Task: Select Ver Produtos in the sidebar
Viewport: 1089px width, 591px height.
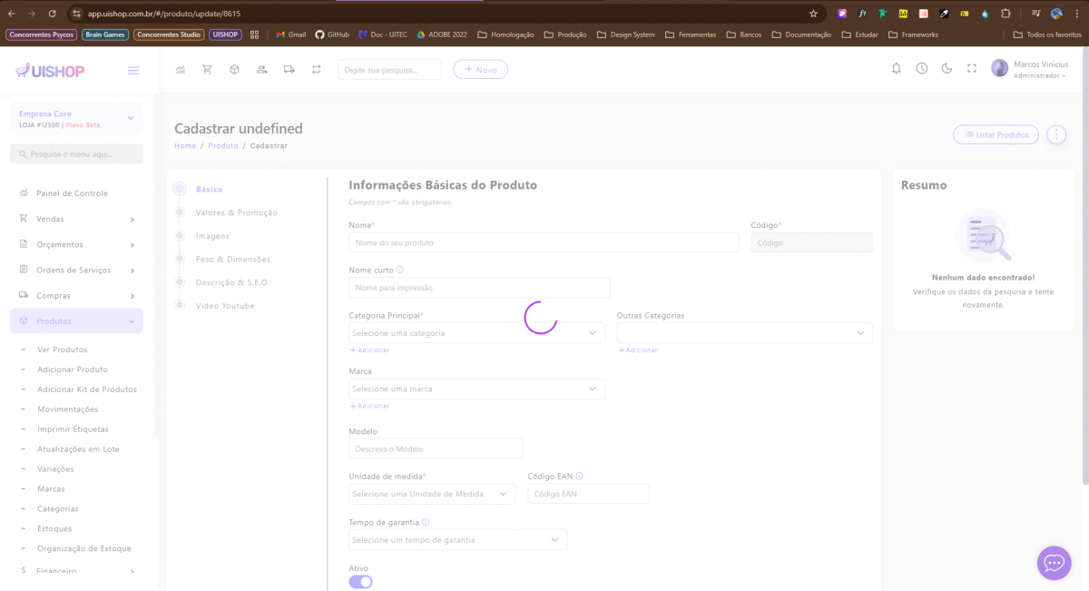Action: [x=62, y=350]
